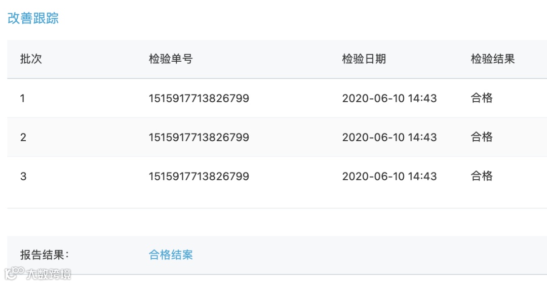This screenshot has width=547, height=284.
Task: Select batch number 2 cell
Action: [x=23, y=137]
